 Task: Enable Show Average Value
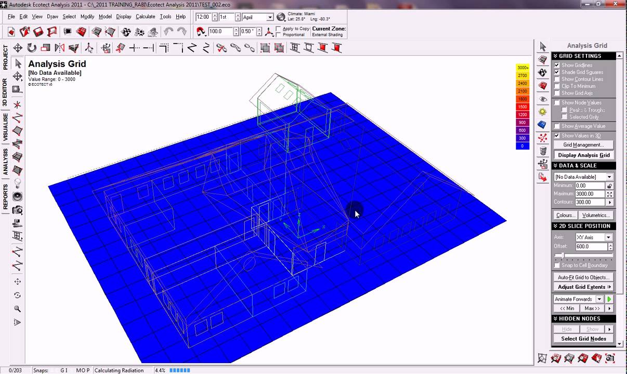coord(557,126)
